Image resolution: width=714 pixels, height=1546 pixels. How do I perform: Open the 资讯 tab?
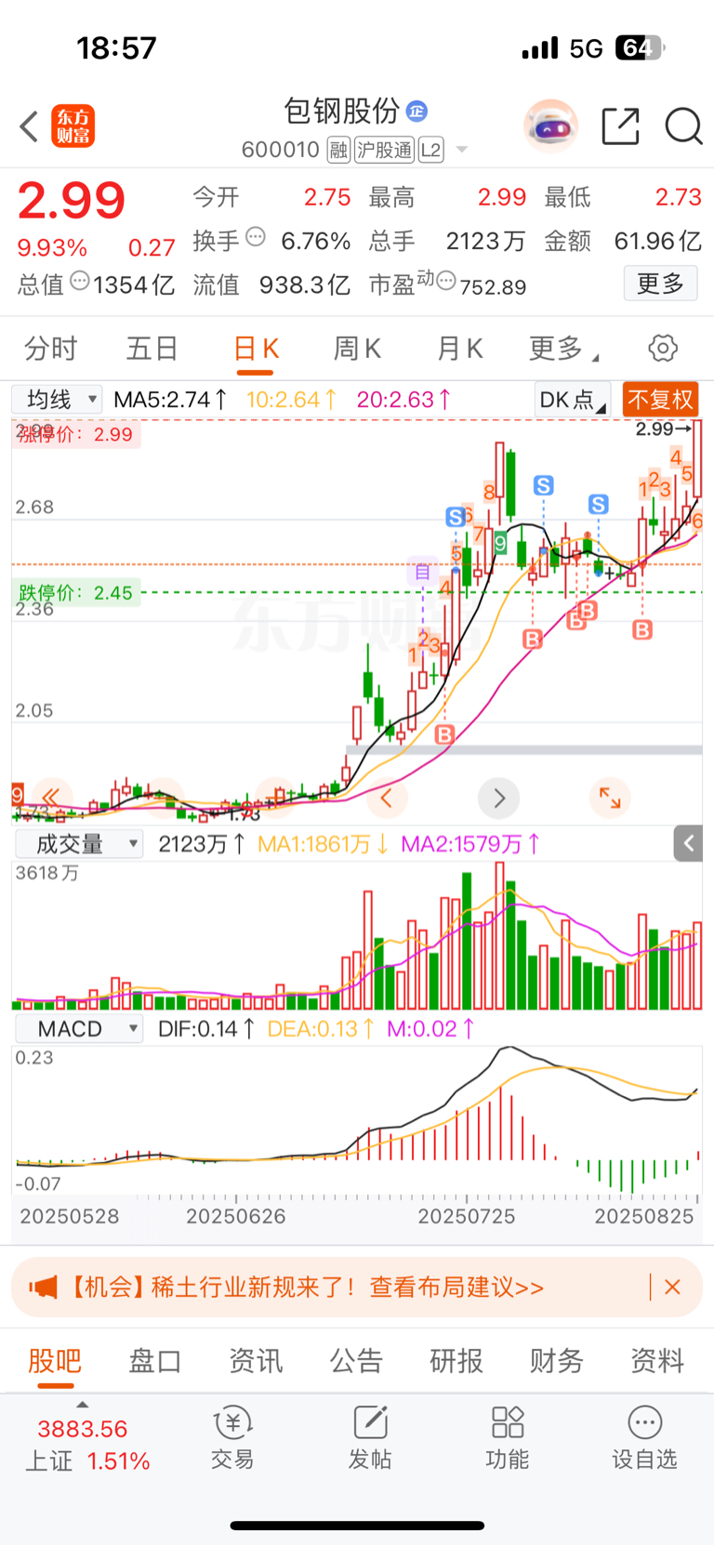pyautogui.click(x=256, y=1361)
